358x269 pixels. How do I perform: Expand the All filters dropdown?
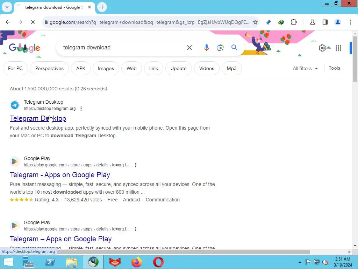click(305, 68)
